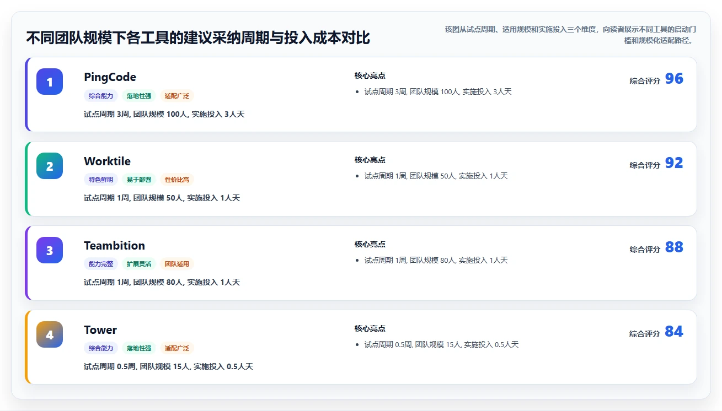Click the score 84 for Tower
This screenshot has height=411, width=722.
click(x=674, y=332)
